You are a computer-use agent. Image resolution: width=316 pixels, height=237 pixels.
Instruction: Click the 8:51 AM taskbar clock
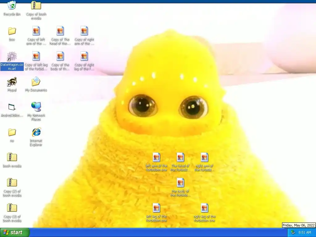tap(305, 232)
